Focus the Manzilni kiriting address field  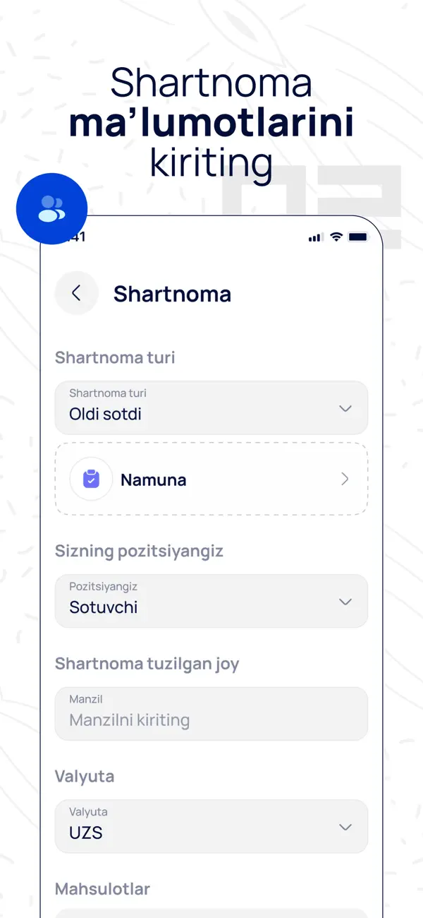(211, 714)
